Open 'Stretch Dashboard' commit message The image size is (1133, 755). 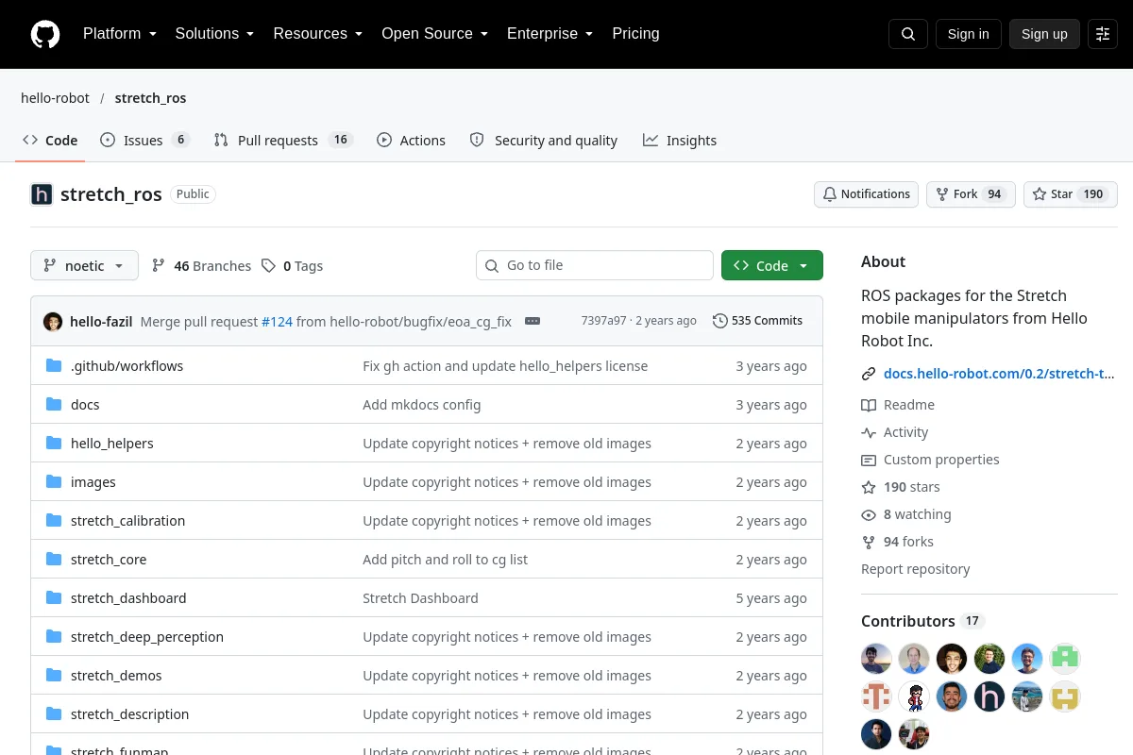pyautogui.click(x=420, y=598)
